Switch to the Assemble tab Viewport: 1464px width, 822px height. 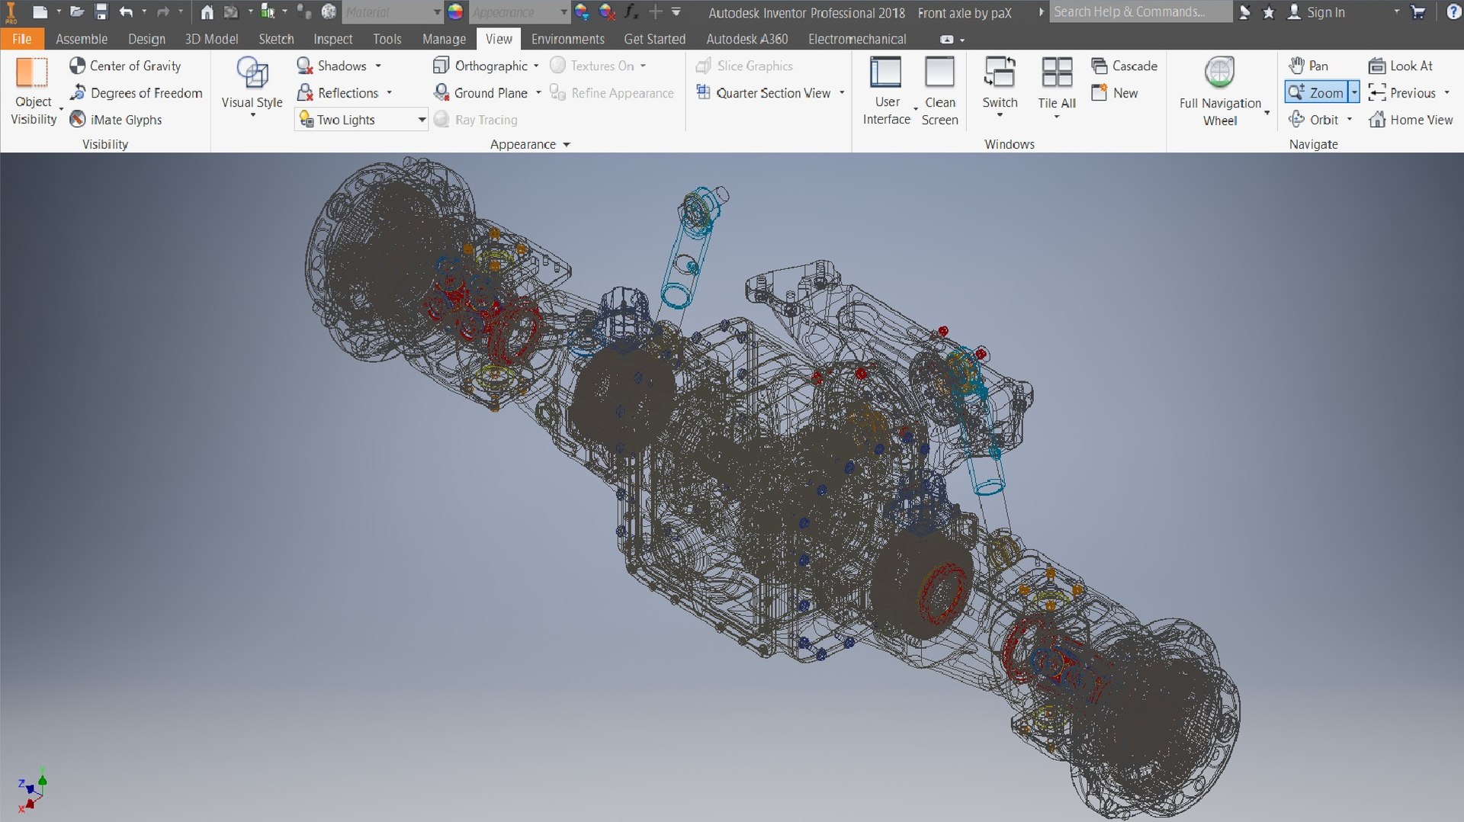(x=82, y=39)
